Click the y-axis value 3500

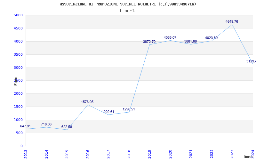pyautogui.click(x=18, y=54)
